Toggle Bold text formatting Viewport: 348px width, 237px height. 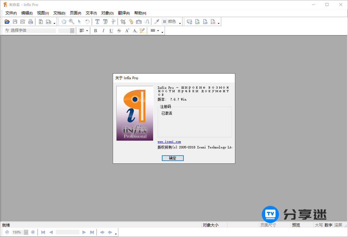pyautogui.click(x=95, y=31)
